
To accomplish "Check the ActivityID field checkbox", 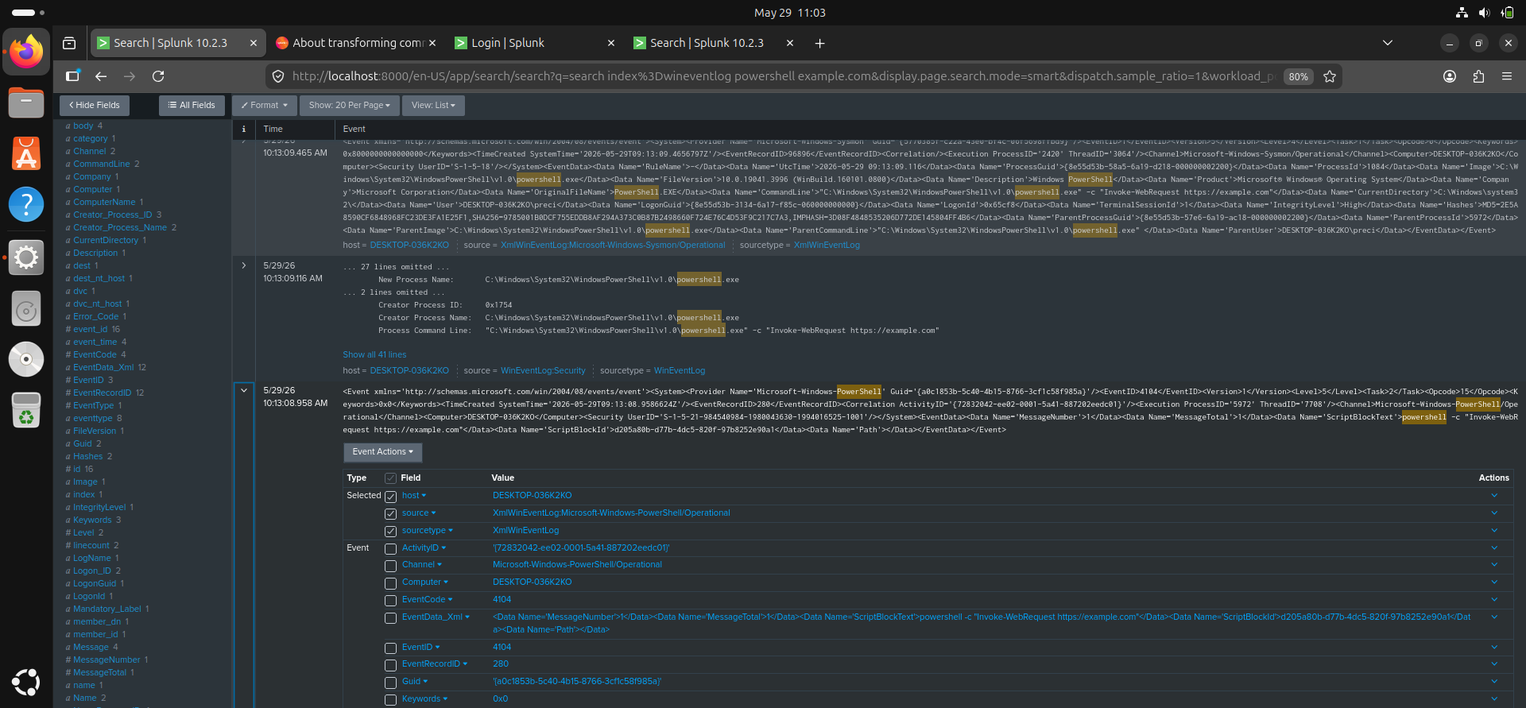I will pyautogui.click(x=390, y=549).
